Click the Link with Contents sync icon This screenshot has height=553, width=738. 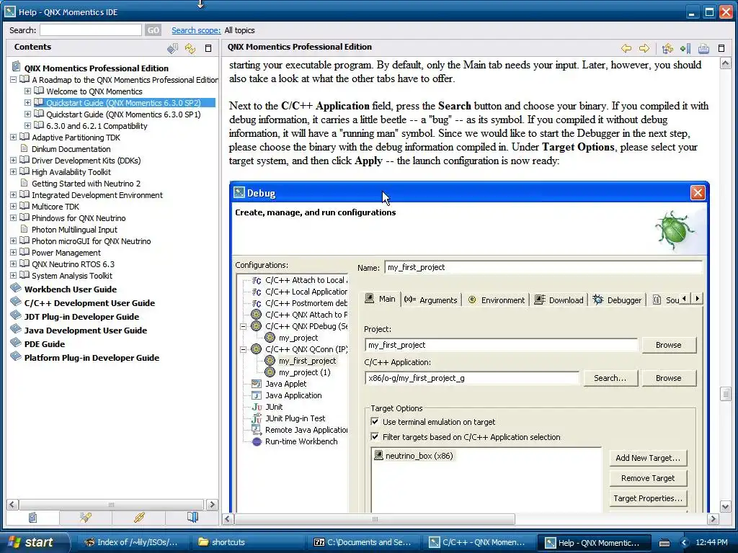[190, 48]
